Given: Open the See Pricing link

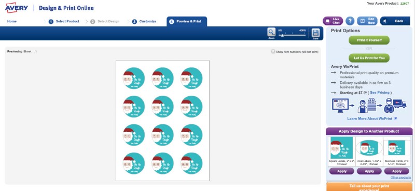Looking at the screenshot, I should pyautogui.click(x=380, y=93).
